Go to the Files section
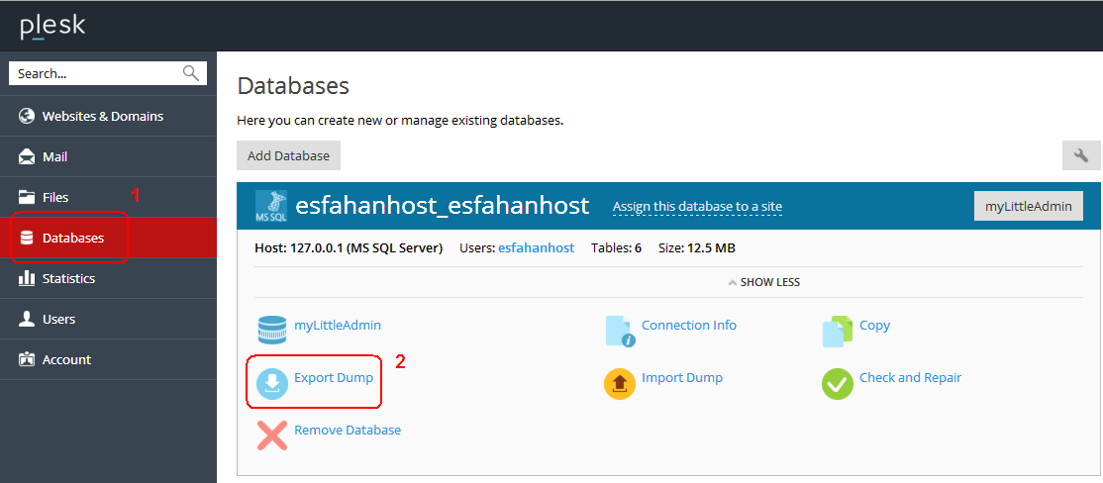1103x483 pixels. [x=108, y=198]
